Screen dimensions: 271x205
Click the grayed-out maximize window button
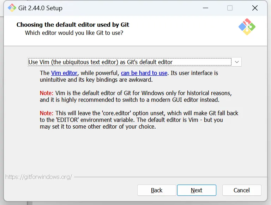point(230,8)
